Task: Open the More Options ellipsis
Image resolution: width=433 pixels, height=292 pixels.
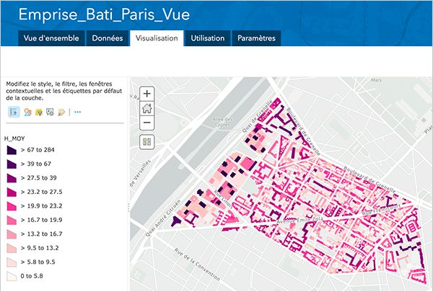Action: click(x=78, y=112)
